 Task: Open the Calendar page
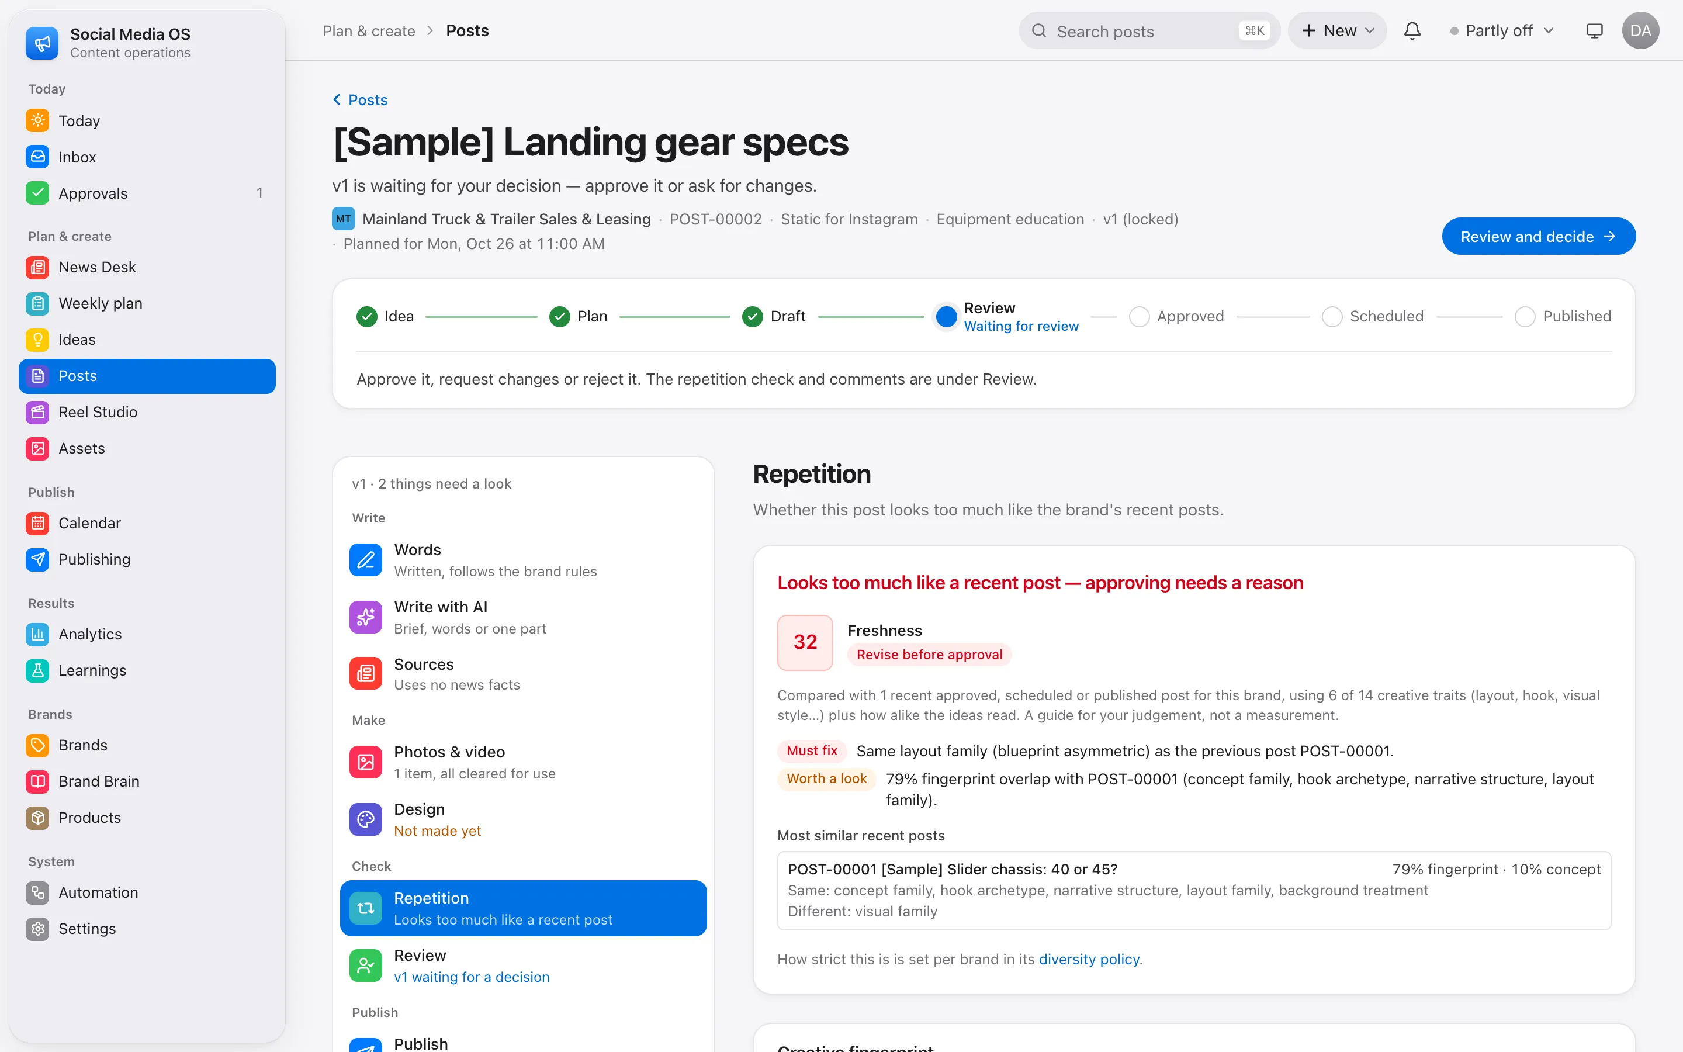tap(147, 522)
